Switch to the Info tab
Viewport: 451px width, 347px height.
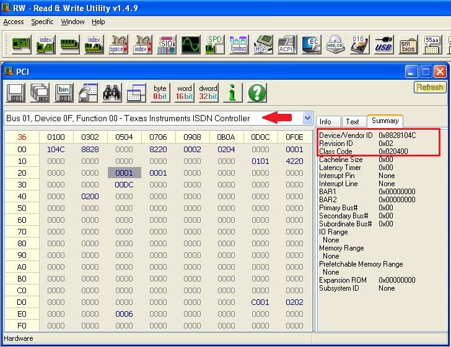point(326,122)
